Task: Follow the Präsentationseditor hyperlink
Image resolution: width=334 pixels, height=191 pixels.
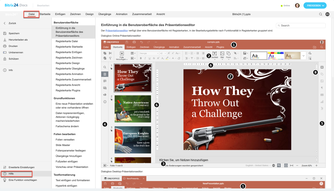Action: pyautogui.click(x=117, y=30)
